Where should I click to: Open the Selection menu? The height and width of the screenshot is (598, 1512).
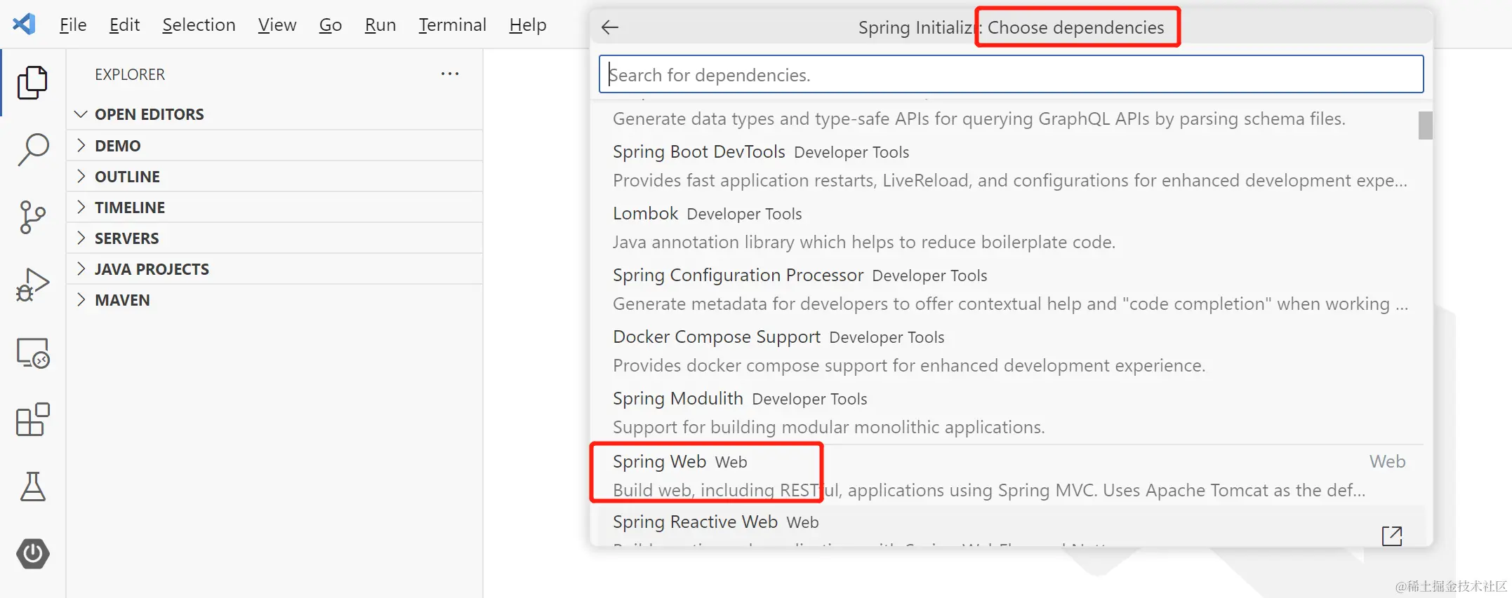click(x=199, y=25)
